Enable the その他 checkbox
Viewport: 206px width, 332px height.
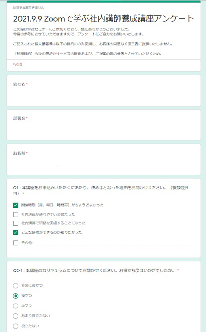[x=15, y=243]
